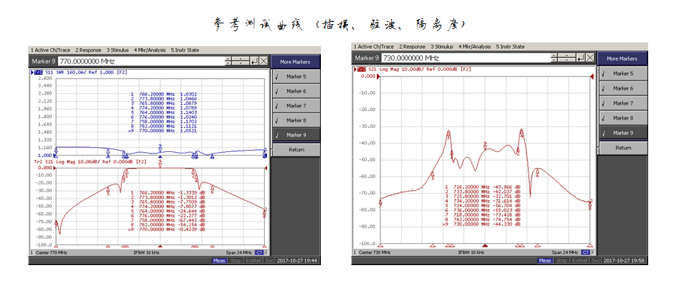Click the X icon beside 770 MHz entry
This screenshot has width=685, height=292.
pyautogui.click(x=264, y=62)
